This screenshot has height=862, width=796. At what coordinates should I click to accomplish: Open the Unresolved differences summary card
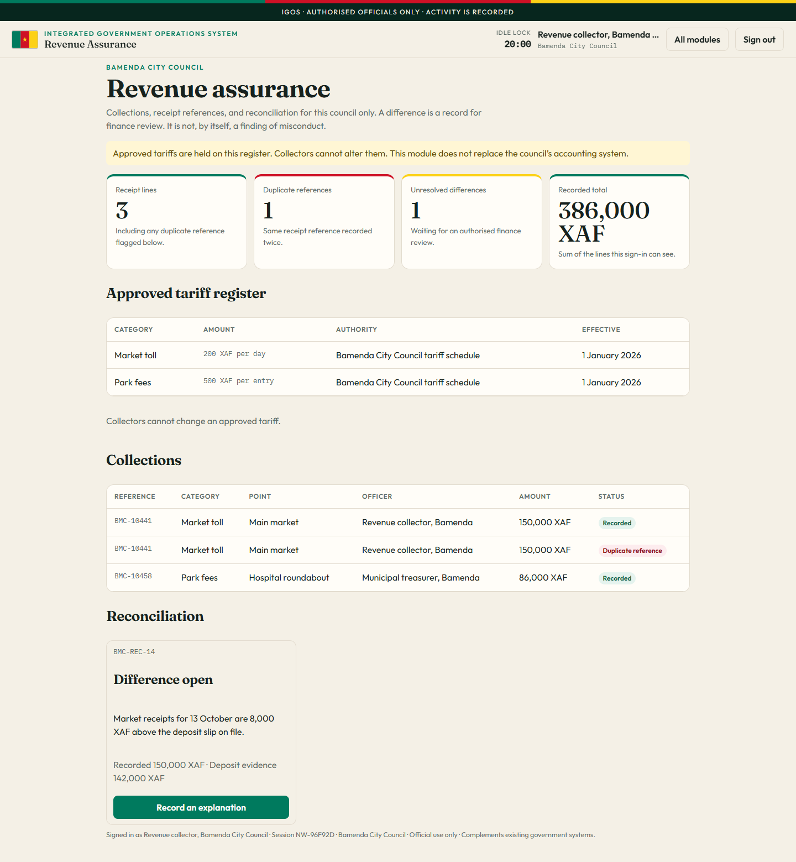click(472, 222)
